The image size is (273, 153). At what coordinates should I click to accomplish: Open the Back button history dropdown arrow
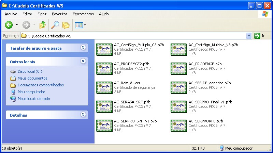click(17, 25)
